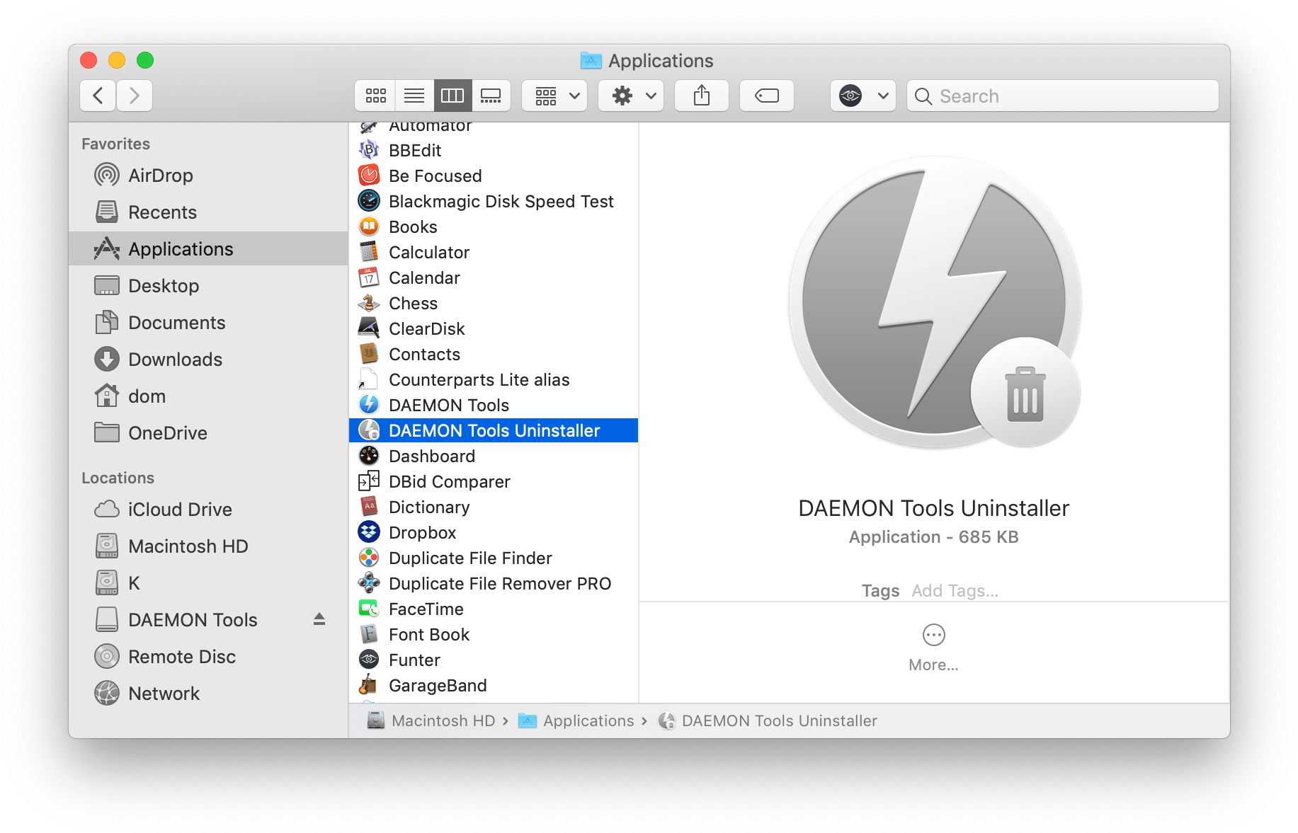Select the DBid Comparer app icon
The width and height of the screenshot is (1298, 833).
369,481
